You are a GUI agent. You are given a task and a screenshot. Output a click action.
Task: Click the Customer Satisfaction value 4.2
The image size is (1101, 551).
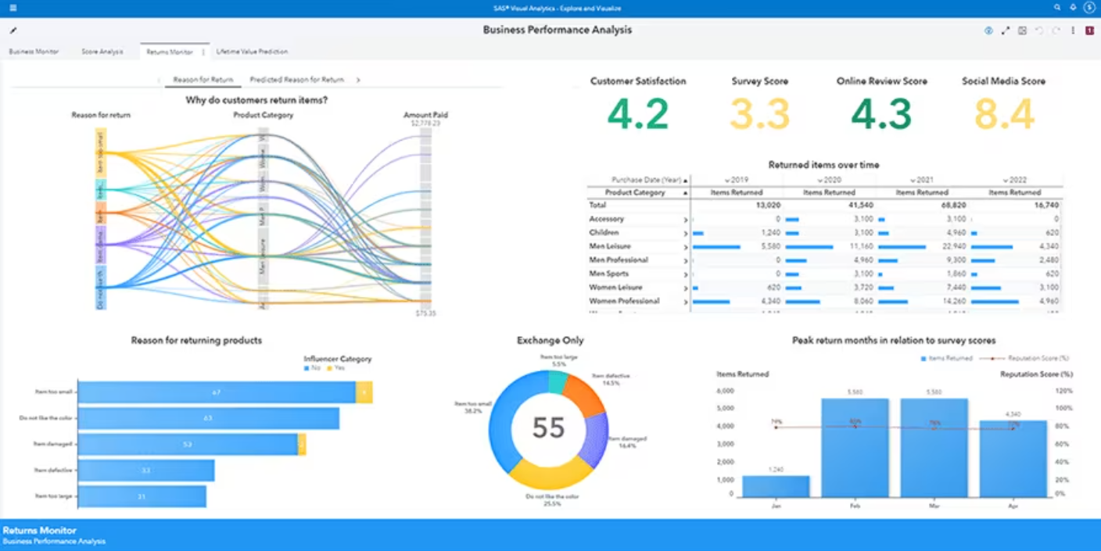tap(638, 115)
